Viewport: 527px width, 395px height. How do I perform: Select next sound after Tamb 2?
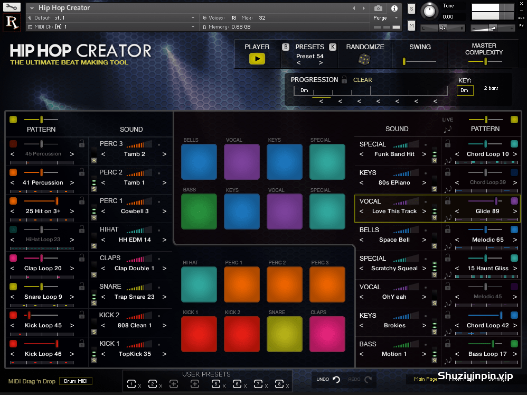pos(164,154)
